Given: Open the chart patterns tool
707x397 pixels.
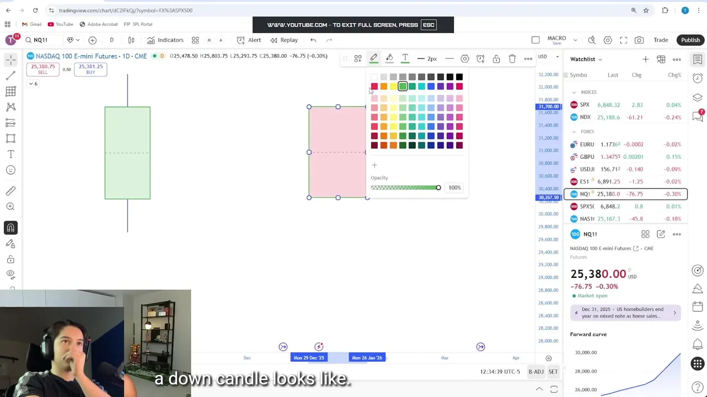Looking at the screenshot, I should pyautogui.click(x=10, y=107).
